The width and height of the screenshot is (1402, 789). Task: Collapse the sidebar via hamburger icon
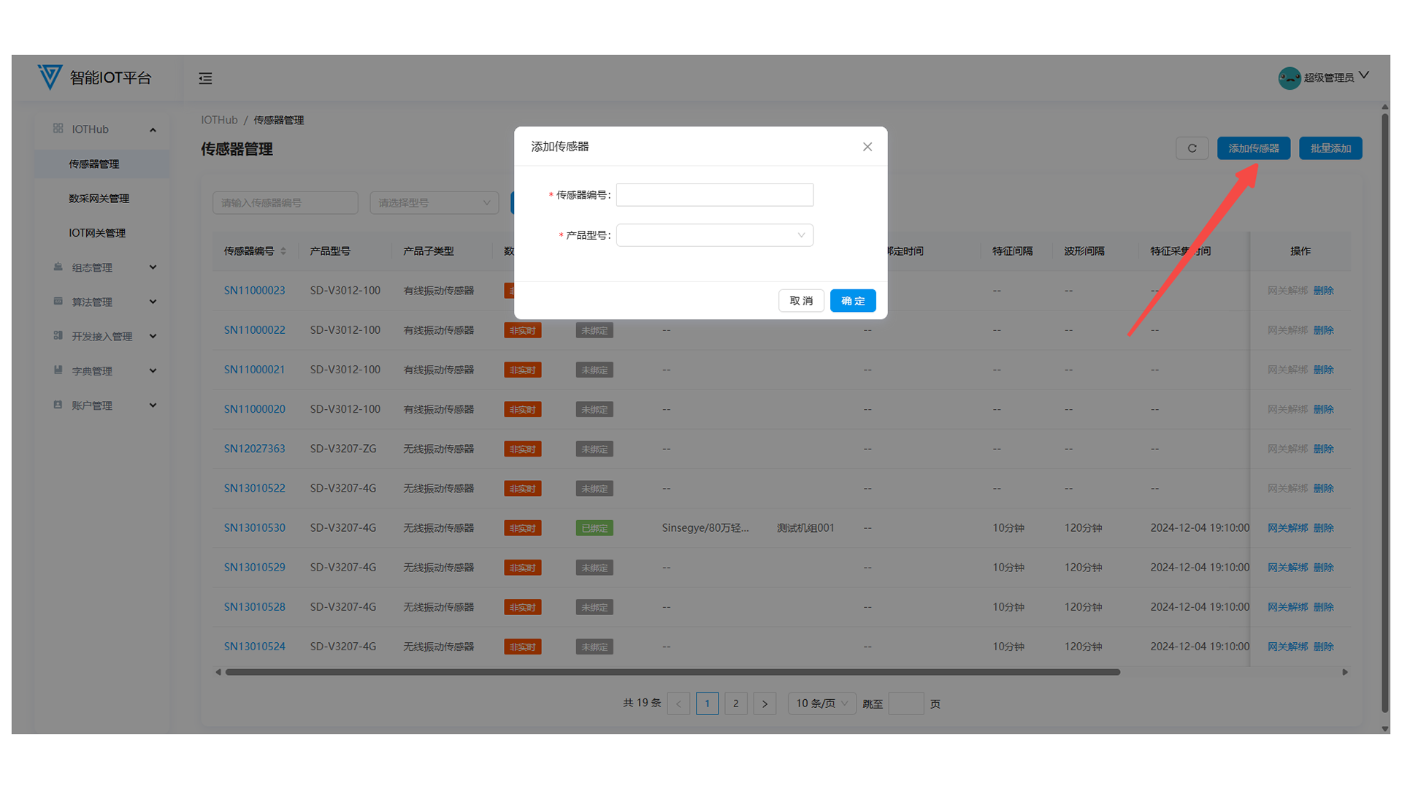click(205, 78)
